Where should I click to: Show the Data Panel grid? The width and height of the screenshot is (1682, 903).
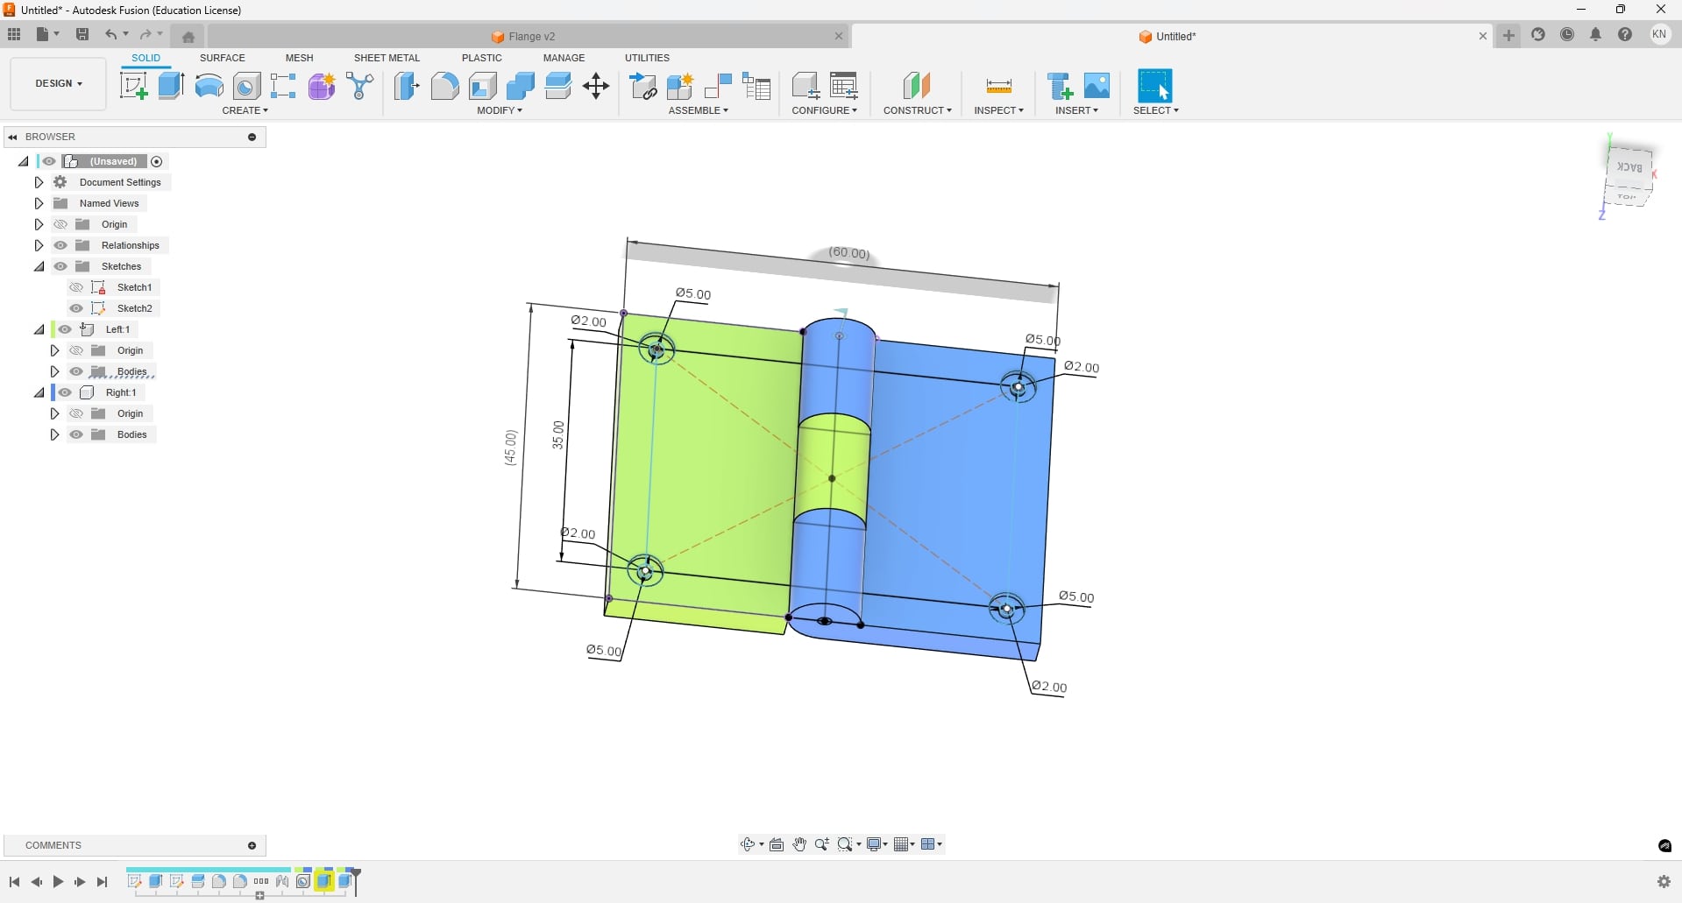tap(14, 35)
